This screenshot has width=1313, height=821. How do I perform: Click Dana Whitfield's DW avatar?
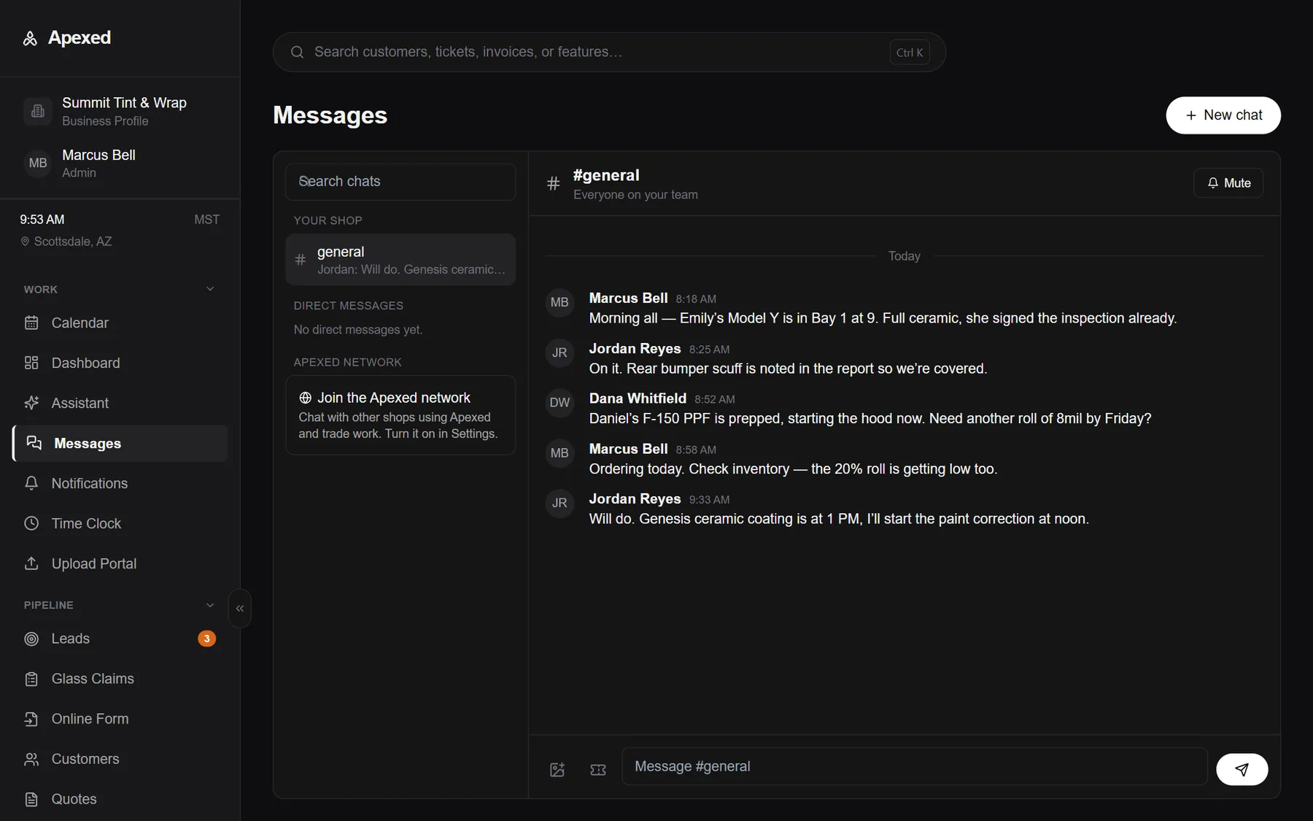[559, 403]
